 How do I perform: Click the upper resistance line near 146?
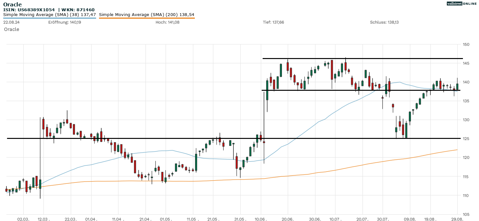(x=363, y=58)
